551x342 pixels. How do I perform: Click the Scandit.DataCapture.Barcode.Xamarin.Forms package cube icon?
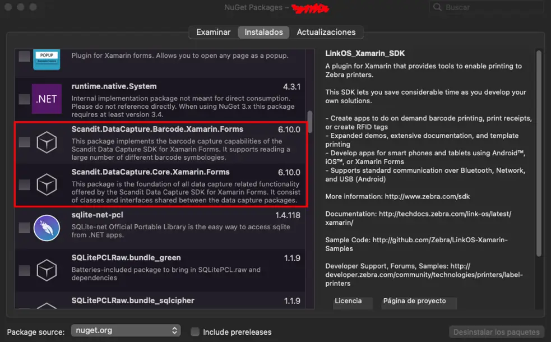point(47,143)
